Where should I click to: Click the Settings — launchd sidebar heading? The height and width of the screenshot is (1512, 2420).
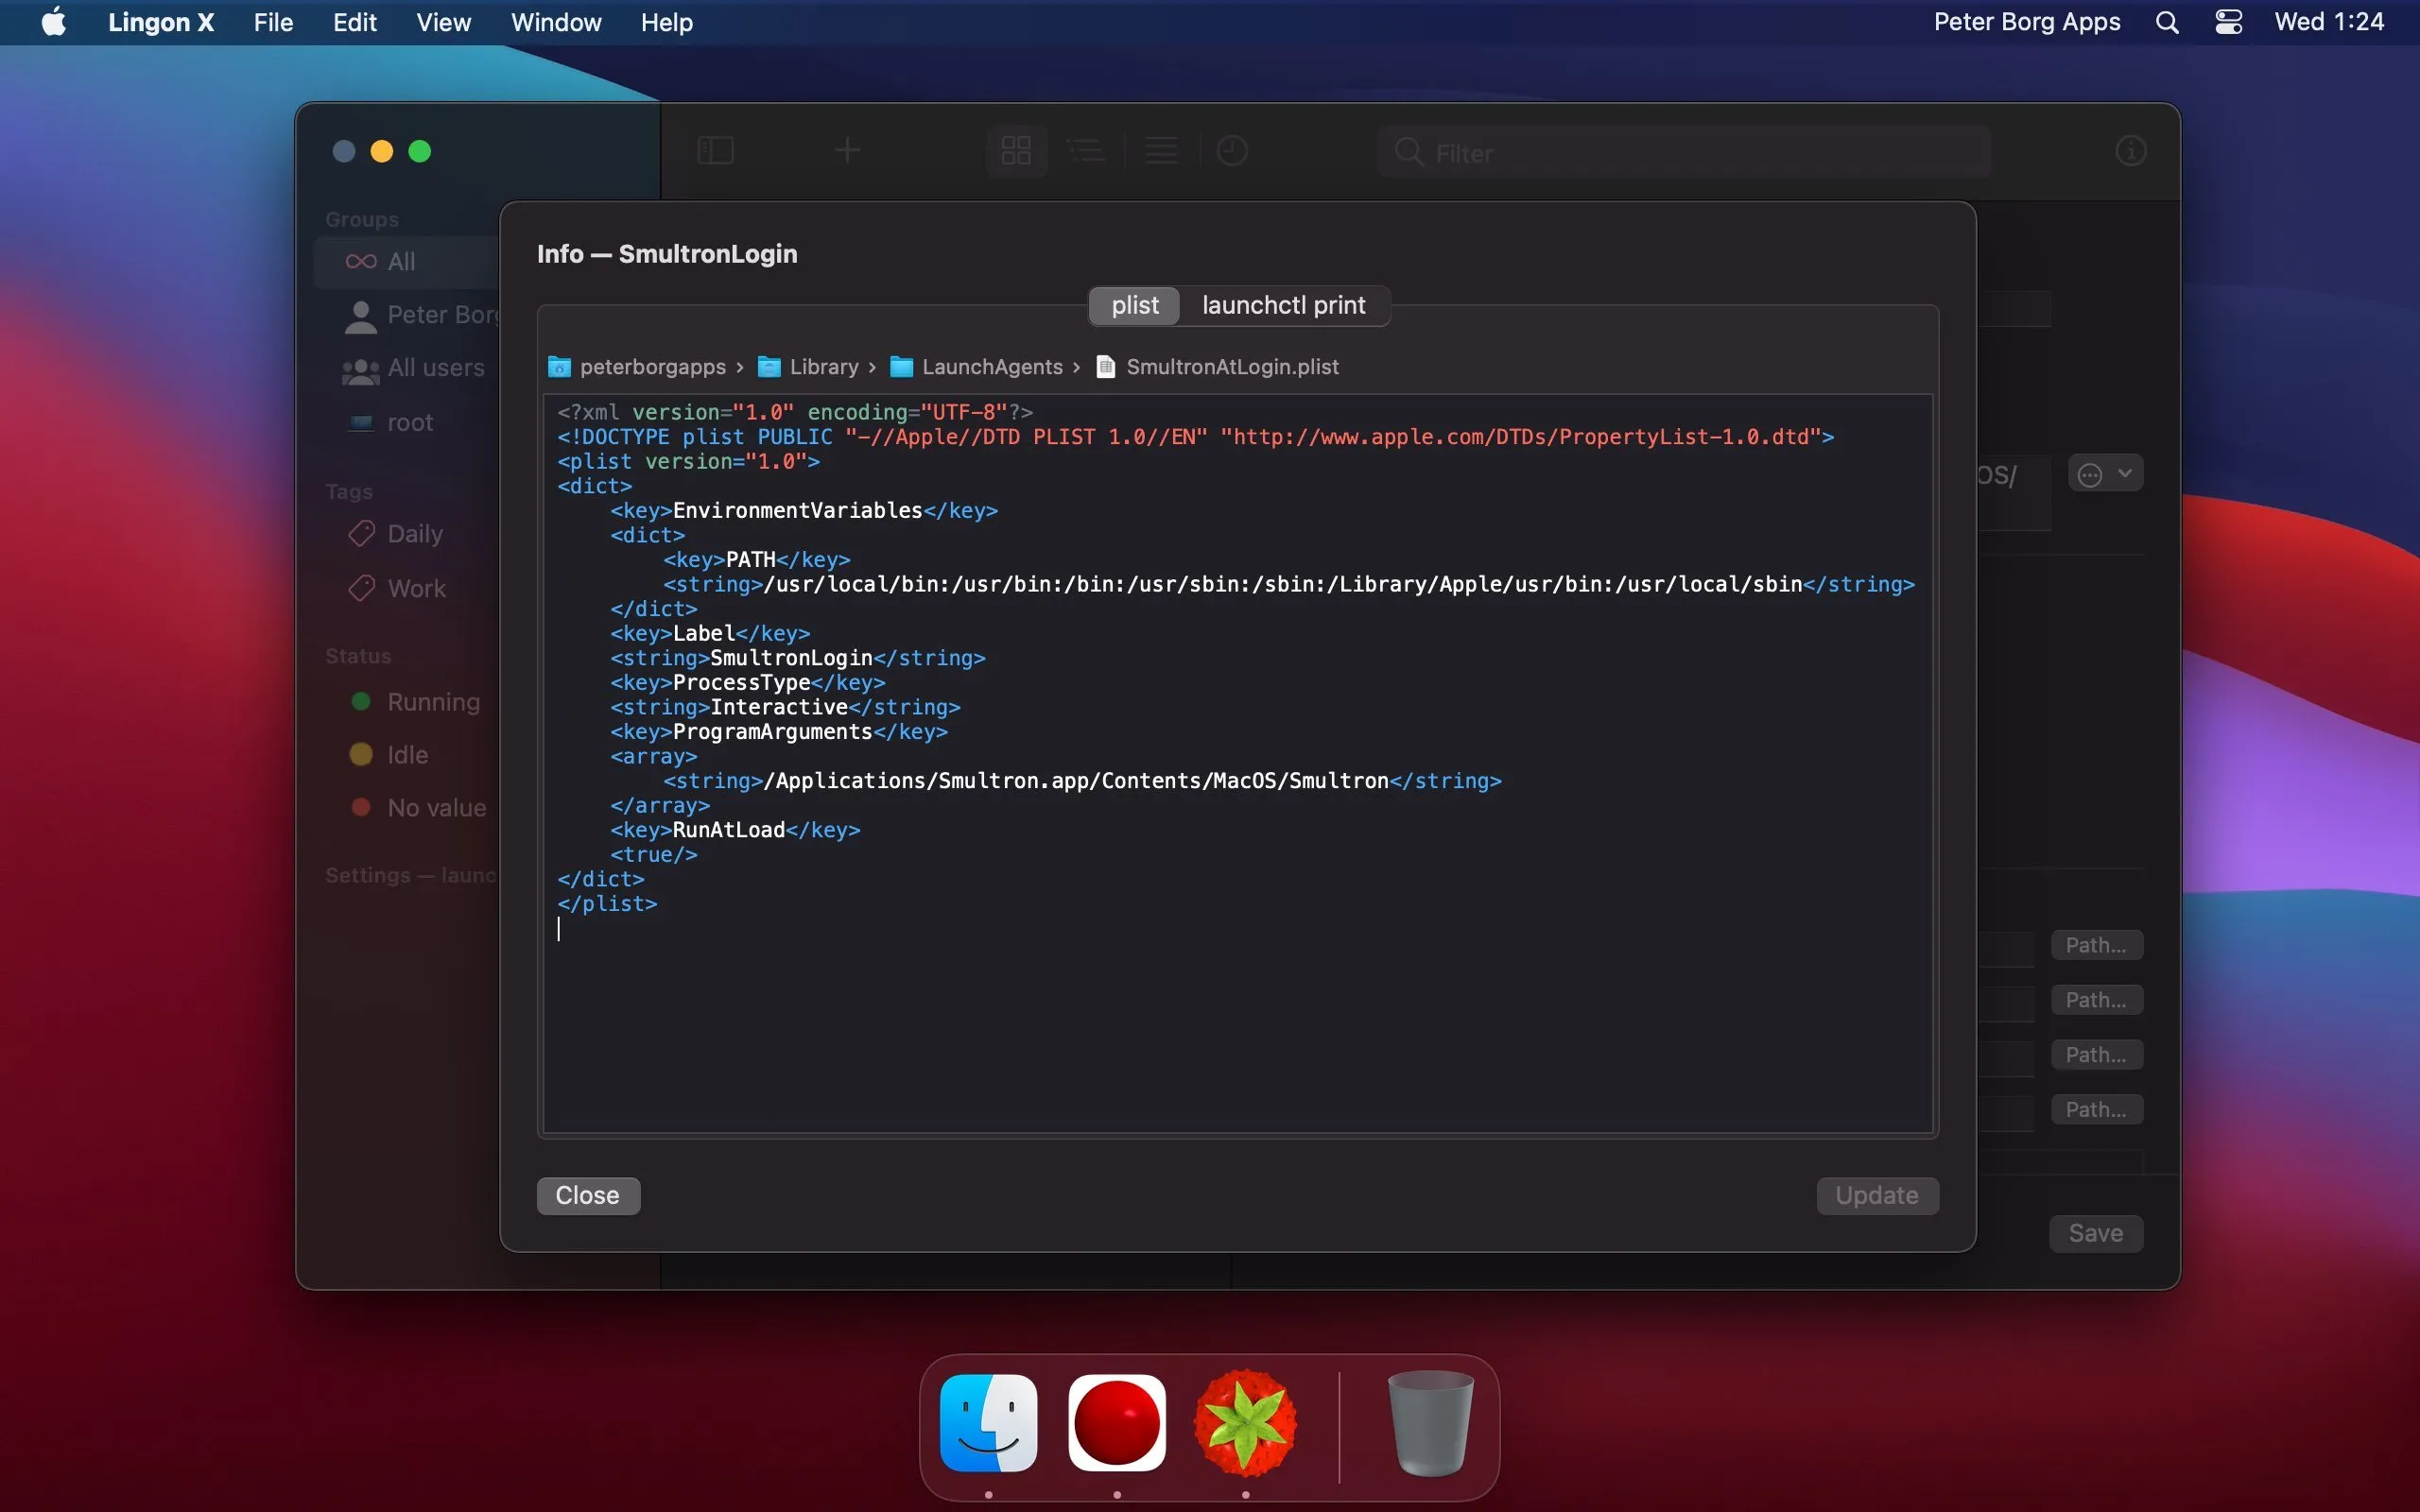coord(411,875)
